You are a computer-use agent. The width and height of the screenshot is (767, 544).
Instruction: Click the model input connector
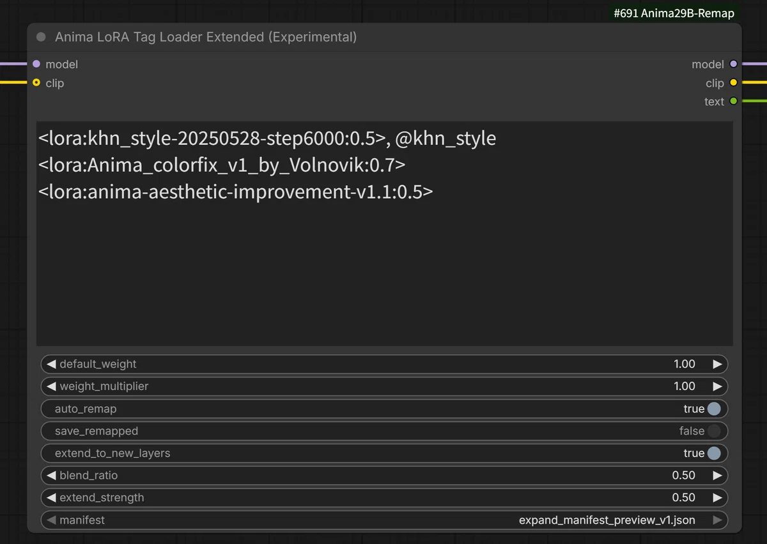click(36, 64)
